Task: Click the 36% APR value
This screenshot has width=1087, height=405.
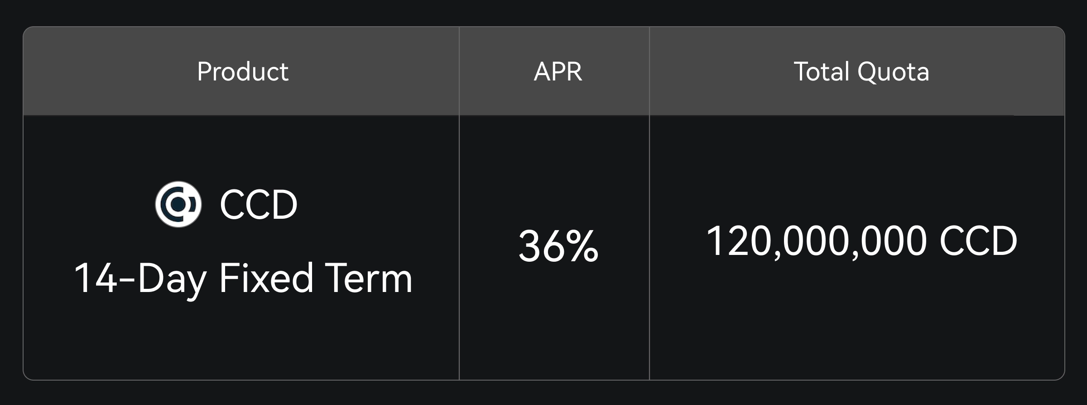Action: click(558, 246)
